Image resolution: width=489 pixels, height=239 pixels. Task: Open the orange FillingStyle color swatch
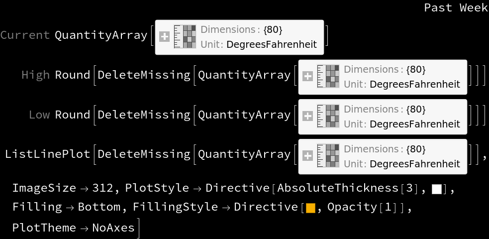[310, 208]
